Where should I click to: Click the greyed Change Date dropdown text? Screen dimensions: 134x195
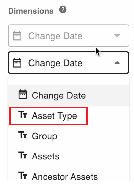click(x=56, y=36)
